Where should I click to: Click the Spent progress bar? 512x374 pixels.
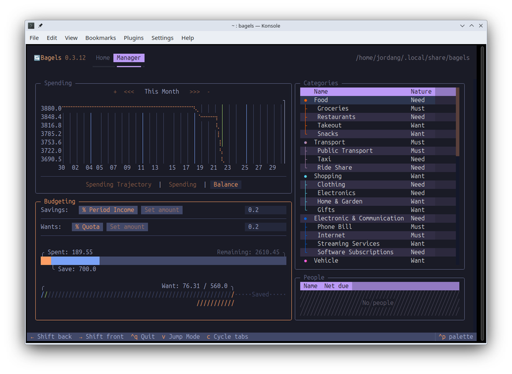point(163,260)
